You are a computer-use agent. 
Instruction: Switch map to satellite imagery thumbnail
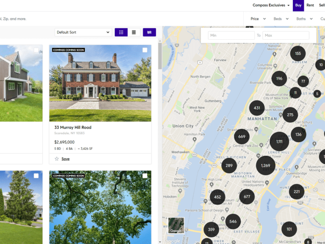(x=176, y=225)
